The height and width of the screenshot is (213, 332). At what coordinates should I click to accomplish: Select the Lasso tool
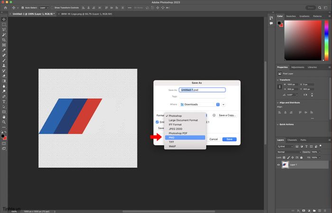(4, 29)
